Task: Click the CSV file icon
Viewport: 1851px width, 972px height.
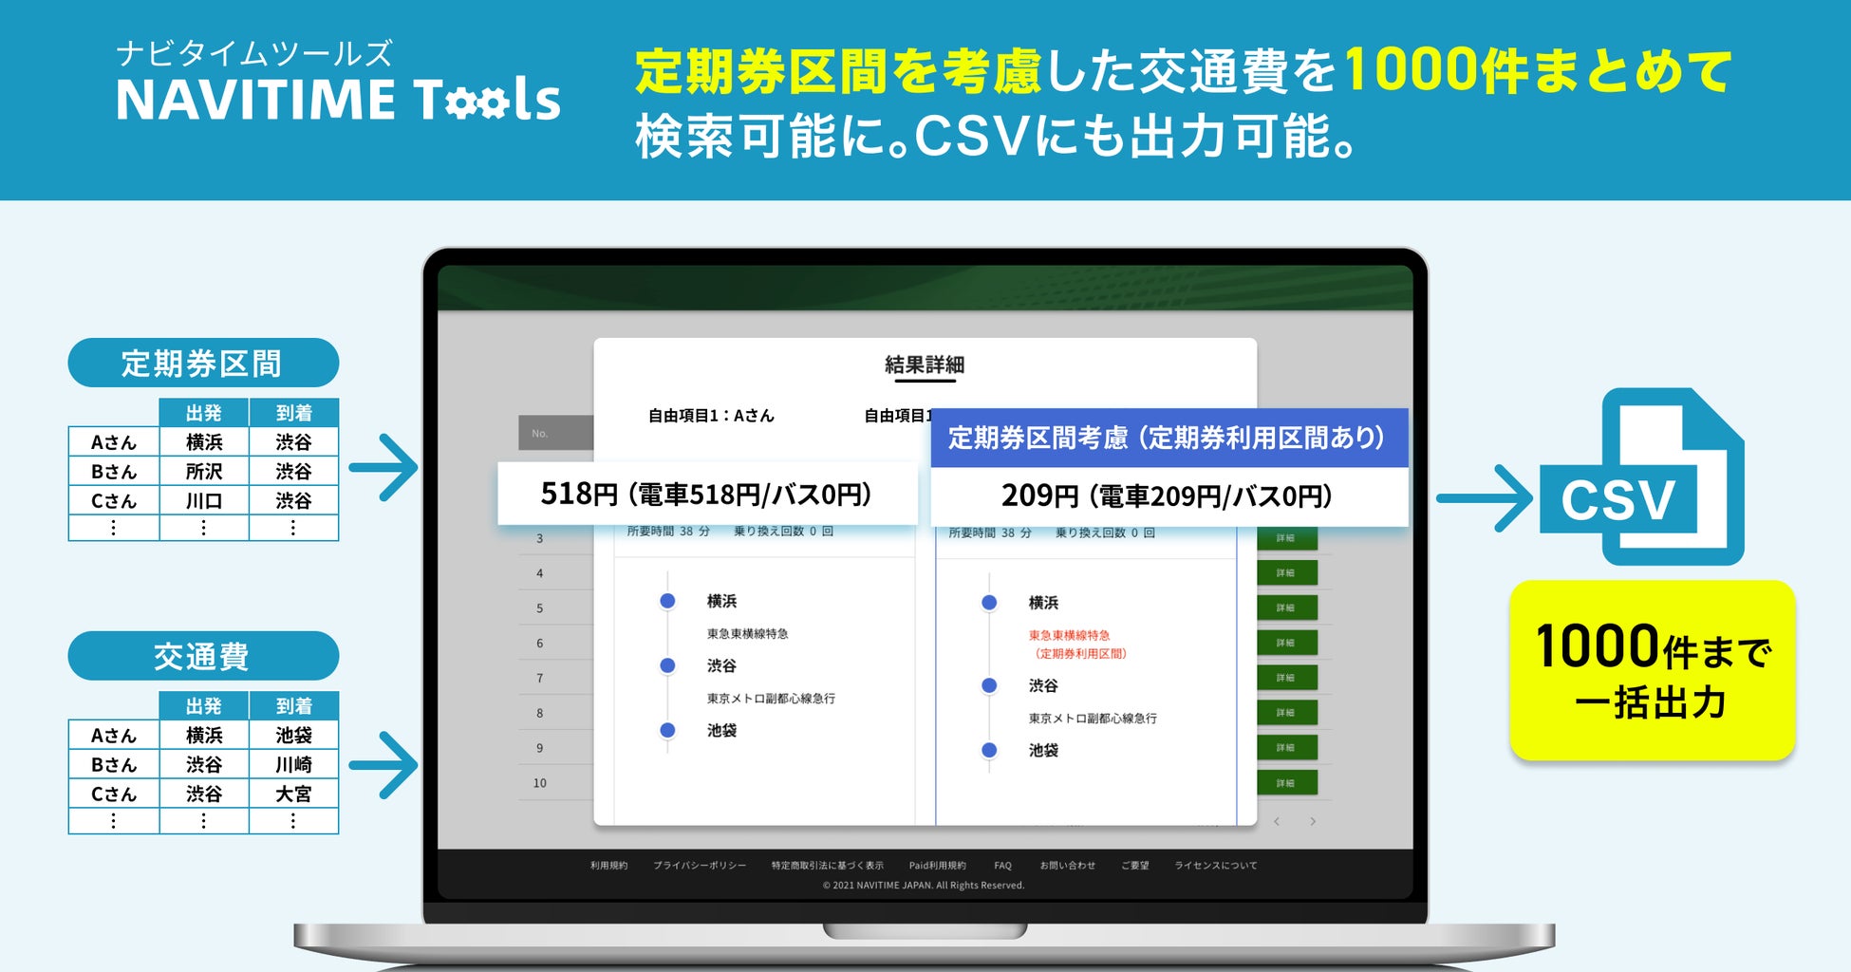Action: [1642, 477]
